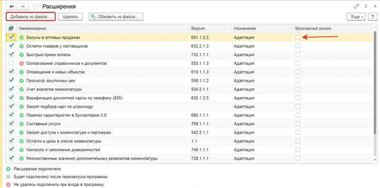
Task: Uncheck the extension Быстрый прием оплаты
Action: point(11,55)
